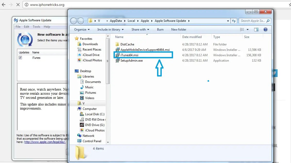The height and width of the screenshot is (163, 291).
Task: Click the Updates column header in update list
Action: point(24,52)
